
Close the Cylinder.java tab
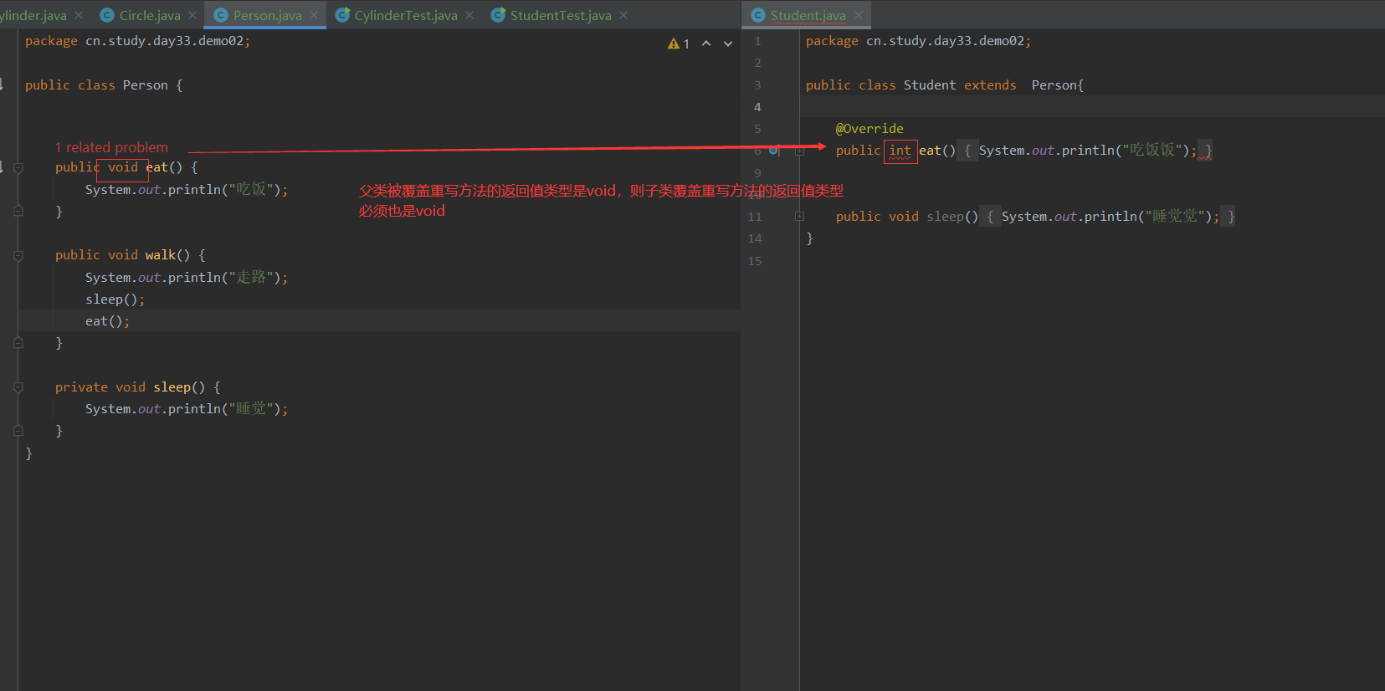[x=79, y=15]
